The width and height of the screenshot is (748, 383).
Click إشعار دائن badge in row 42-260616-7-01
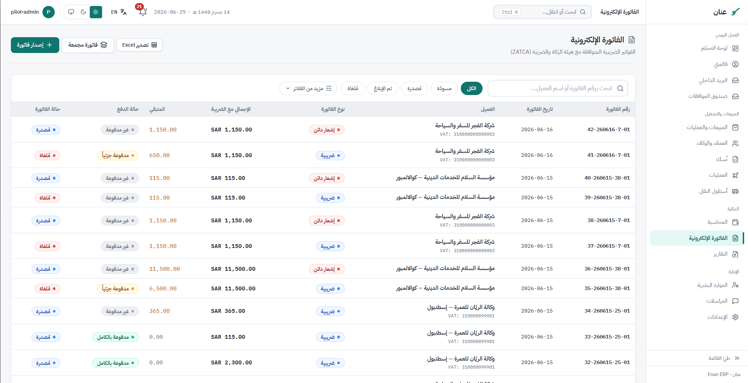pos(327,130)
